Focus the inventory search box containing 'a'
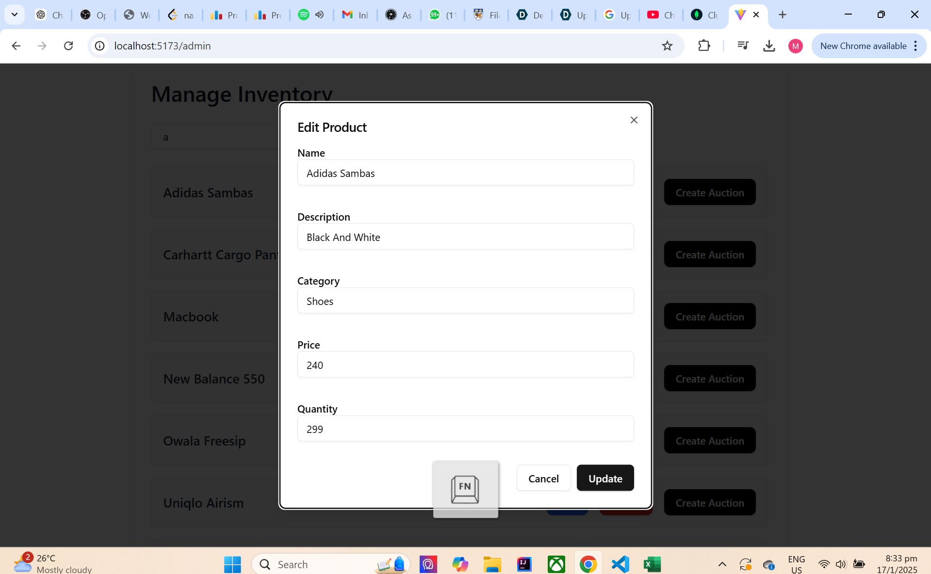Screen dimensions: 931x574 [x=216, y=137]
